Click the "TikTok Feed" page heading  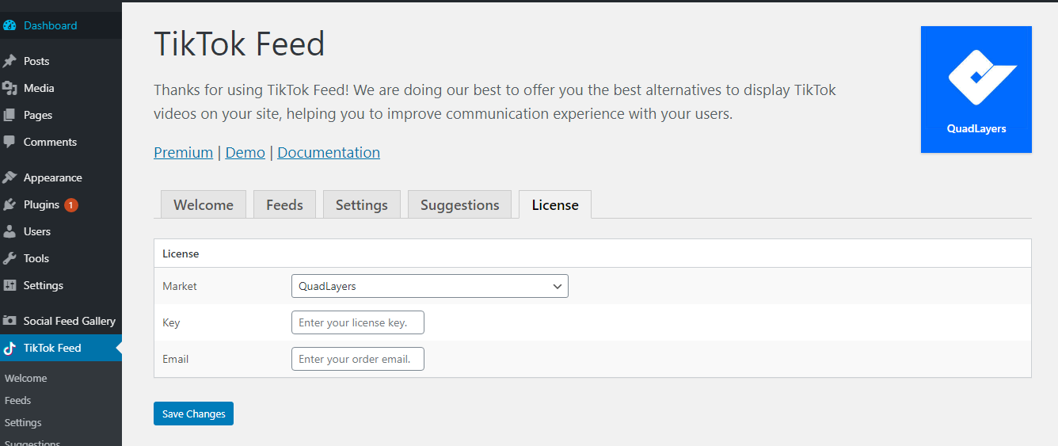pos(239,44)
